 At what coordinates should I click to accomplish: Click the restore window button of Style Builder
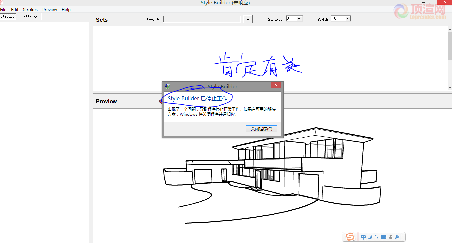(x=432, y=2)
